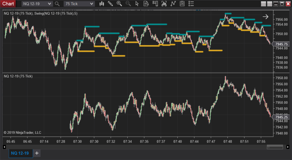Click the scrollbar left arrow

tap(4, 147)
